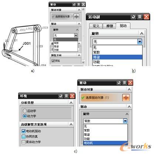155x155 pixels.
Task: Click reset icon in 环境 dialog title
Action: (61, 96)
